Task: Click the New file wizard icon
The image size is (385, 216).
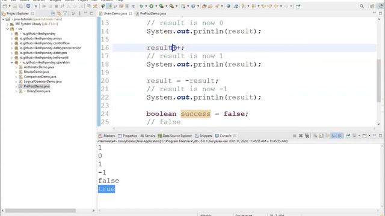Action: [x=5, y=6]
